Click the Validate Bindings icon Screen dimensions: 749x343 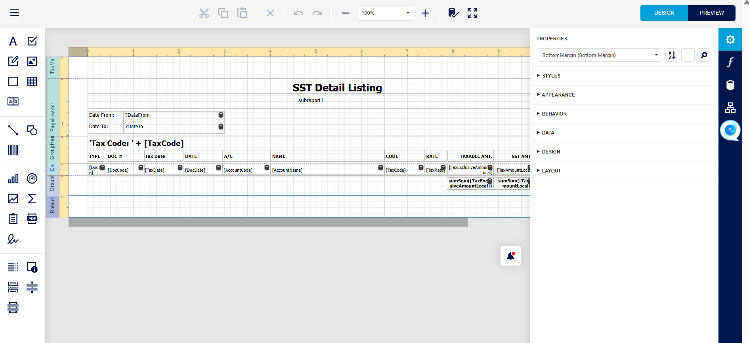[453, 13]
